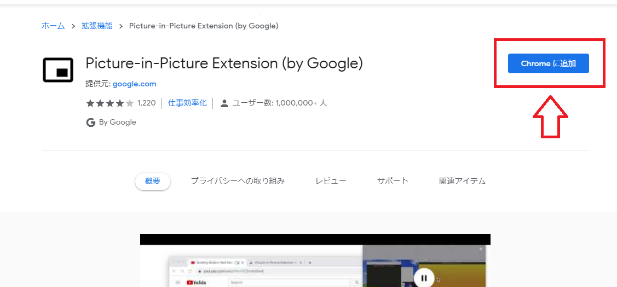Image resolution: width=617 pixels, height=287 pixels.
Task: Click the search field in preview video
Action: (x=289, y=282)
